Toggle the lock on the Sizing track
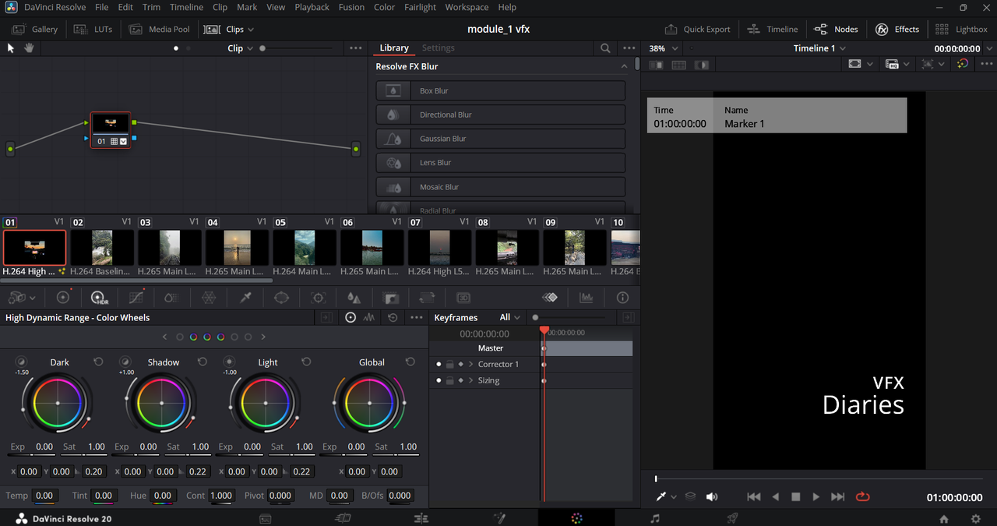 (x=449, y=381)
